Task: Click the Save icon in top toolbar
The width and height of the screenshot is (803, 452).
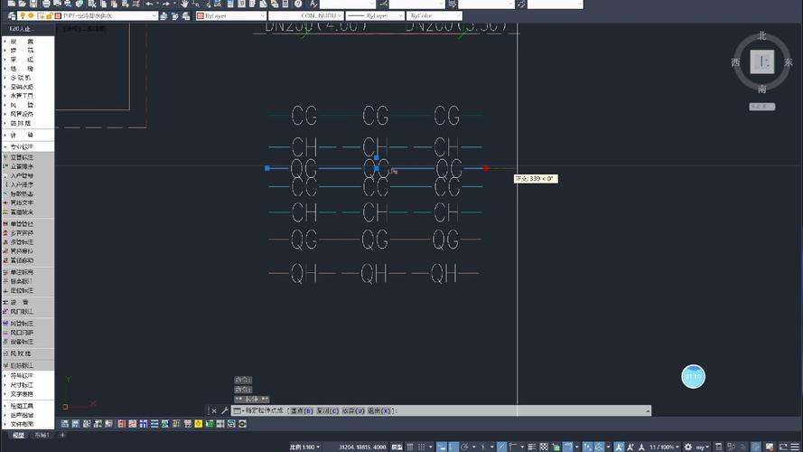Action: [33, 5]
